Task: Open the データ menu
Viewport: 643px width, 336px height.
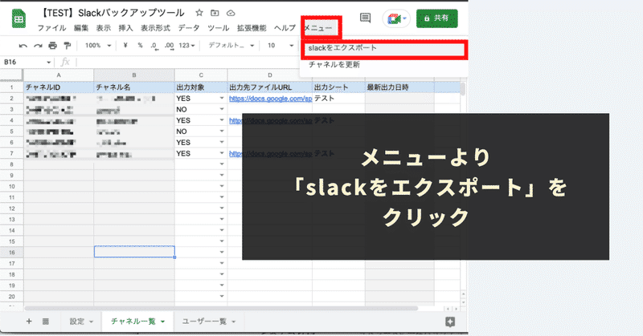Action: pos(189,28)
